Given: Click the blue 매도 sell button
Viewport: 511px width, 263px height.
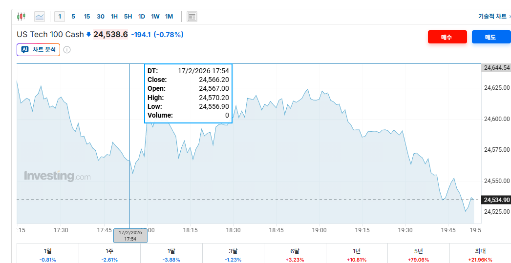Looking at the screenshot, I should click(490, 37).
